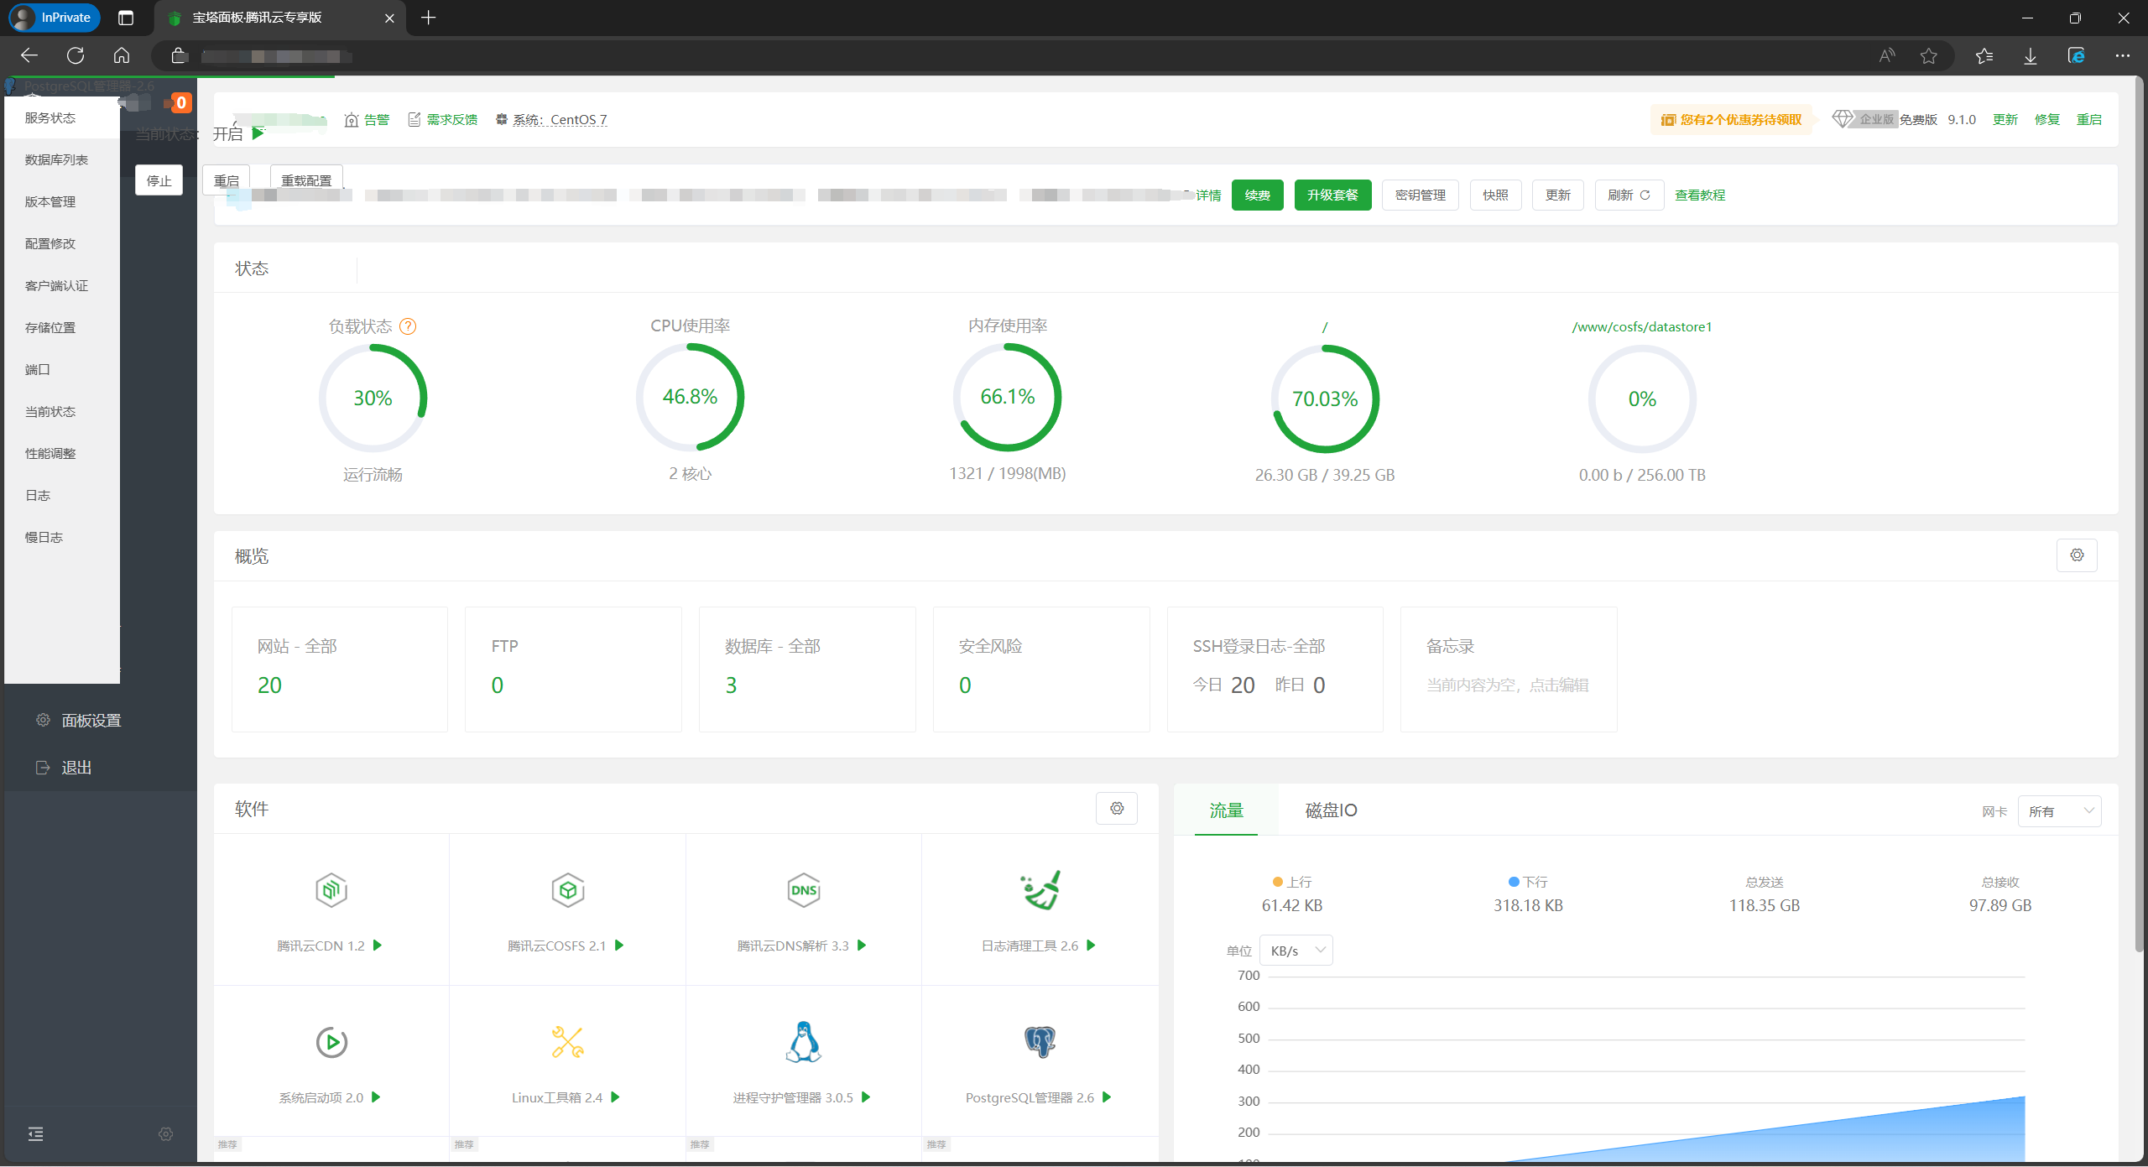Expand the 单位 KB/s dropdown
The height and width of the screenshot is (1167, 2148).
[1296, 951]
